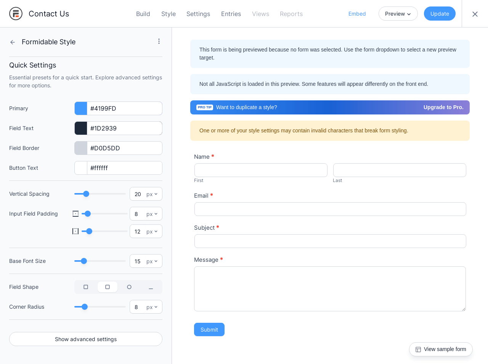Open the Vertical Spacing px unit dropdown

[x=152, y=194]
